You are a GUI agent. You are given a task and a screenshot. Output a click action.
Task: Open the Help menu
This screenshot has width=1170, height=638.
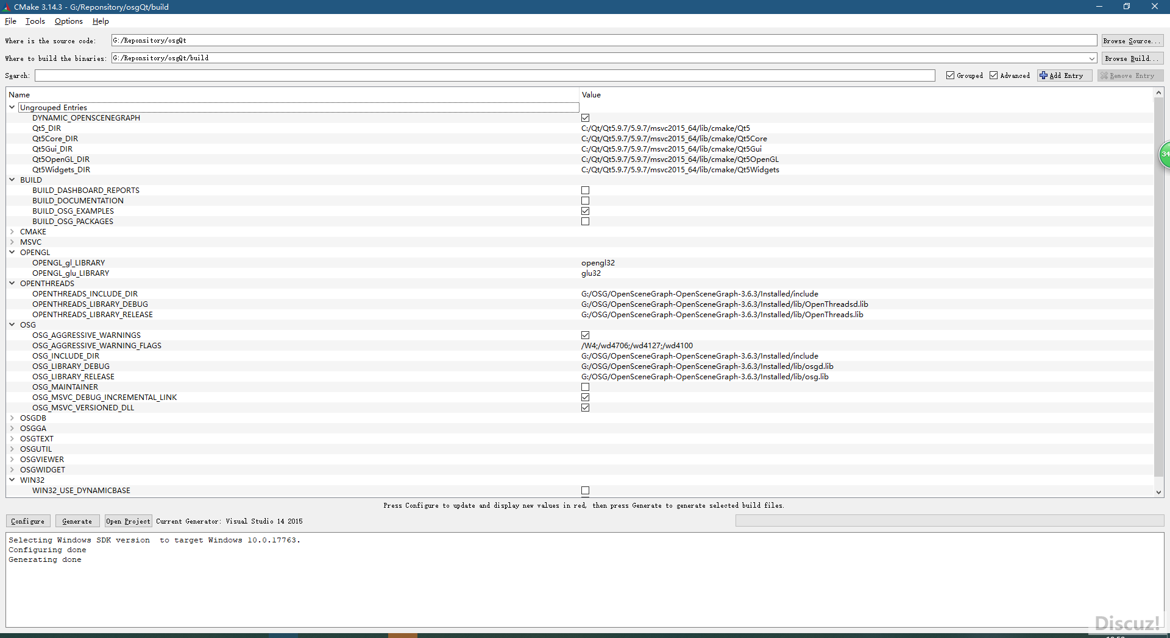point(101,21)
